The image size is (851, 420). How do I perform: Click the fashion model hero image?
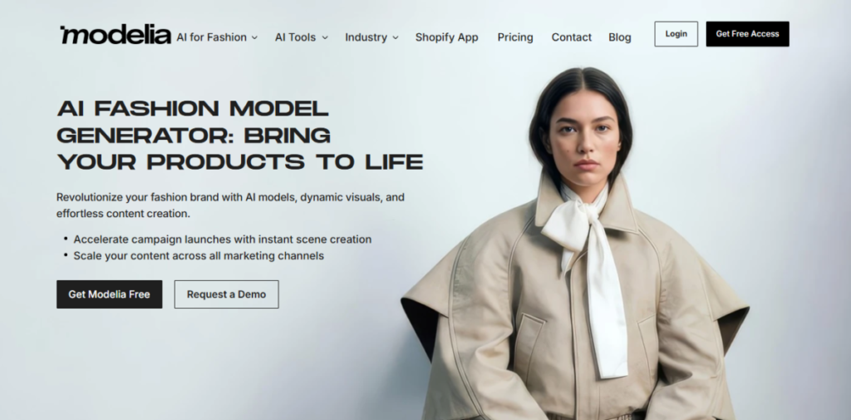575,245
